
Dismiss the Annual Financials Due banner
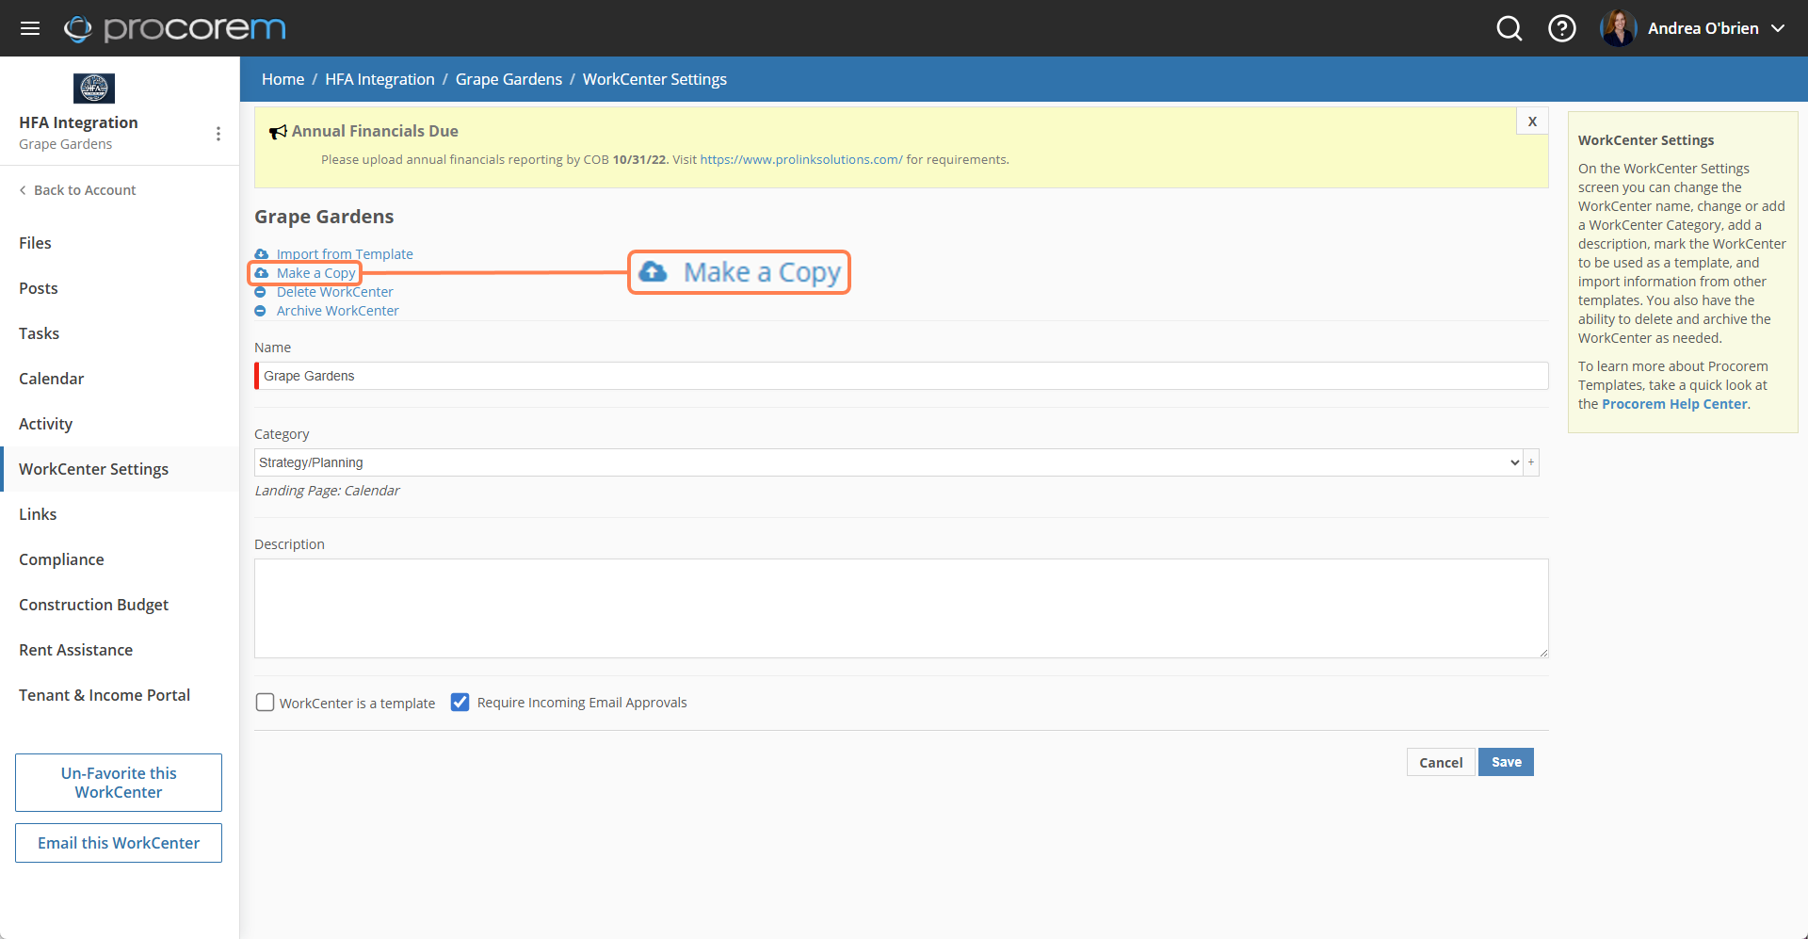(1532, 121)
